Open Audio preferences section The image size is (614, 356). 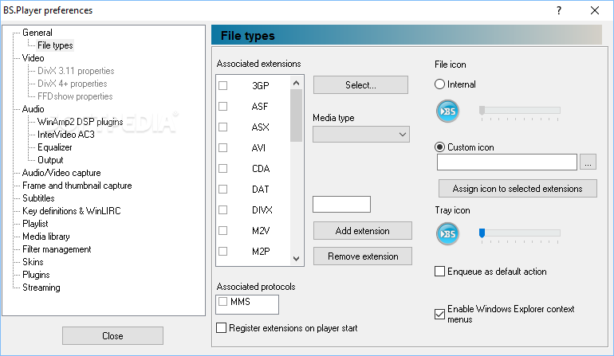pos(33,109)
